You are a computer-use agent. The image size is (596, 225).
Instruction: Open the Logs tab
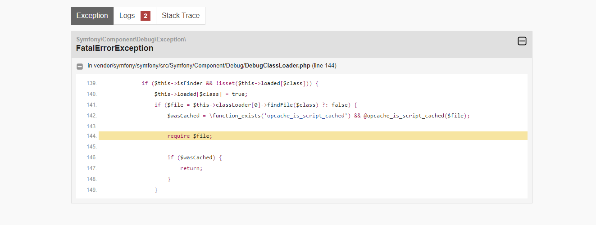127,16
